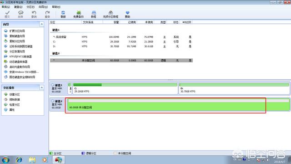The width and height of the screenshot is (291, 164).
Task: Click the 硬盘1 group heading in list
Action: [56, 30]
